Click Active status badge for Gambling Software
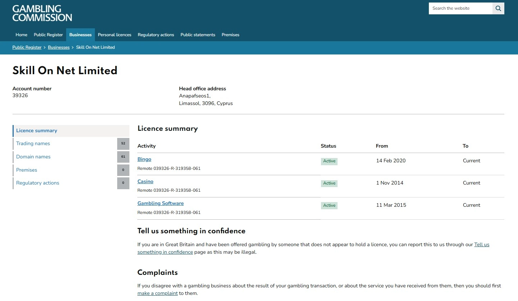The width and height of the screenshot is (518, 301). tap(329, 206)
